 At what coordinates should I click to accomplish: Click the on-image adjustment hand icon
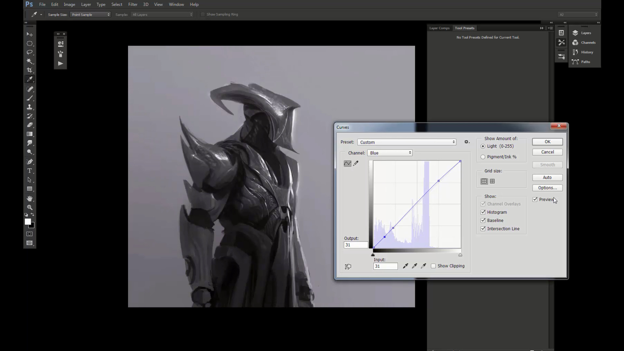click(348, 266)
